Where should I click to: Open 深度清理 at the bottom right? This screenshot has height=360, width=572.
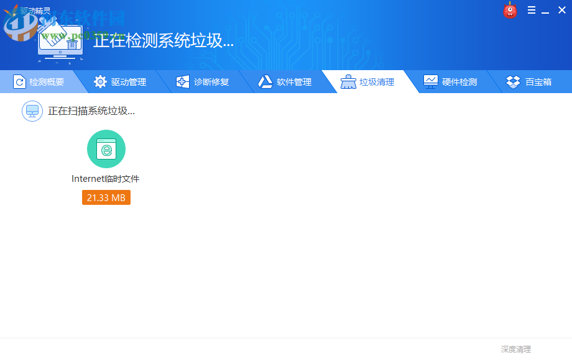(x=514, y=349)
